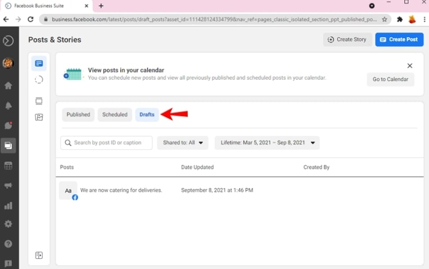Click the browser back arrow
This screenshot has height=269, width=429.
6,19
